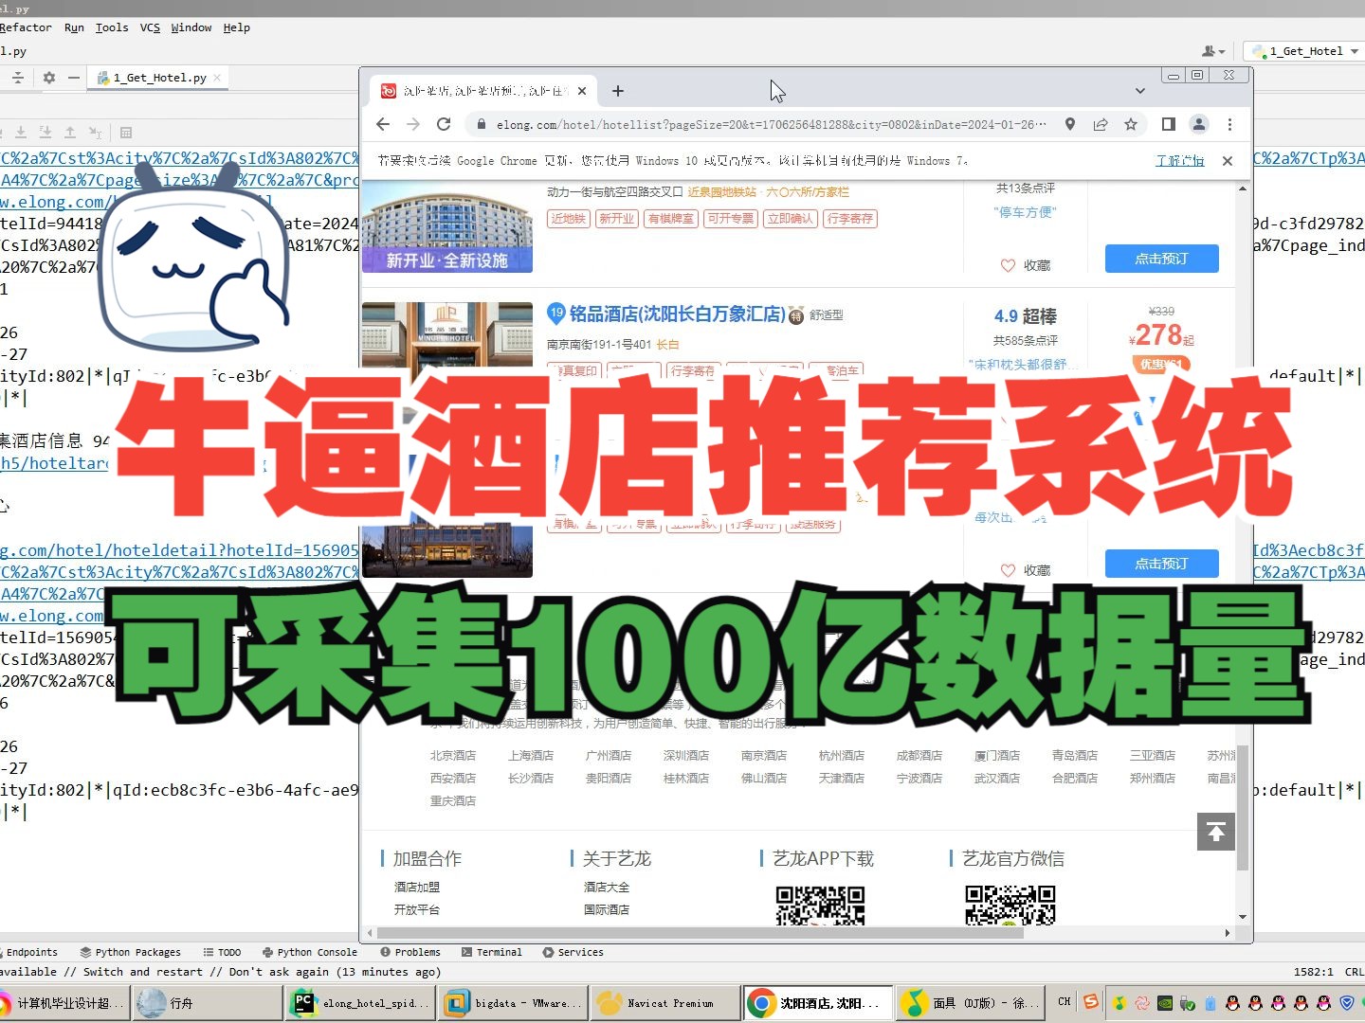Close the Shenyang hotel Chrome tab
The image size is (1365, 1023).
[582, 91]
